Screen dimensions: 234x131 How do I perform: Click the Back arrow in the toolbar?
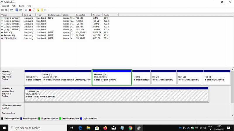point(3,10)
